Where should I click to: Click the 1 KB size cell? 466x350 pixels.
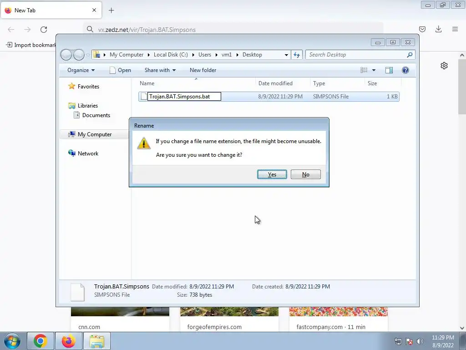392,97
